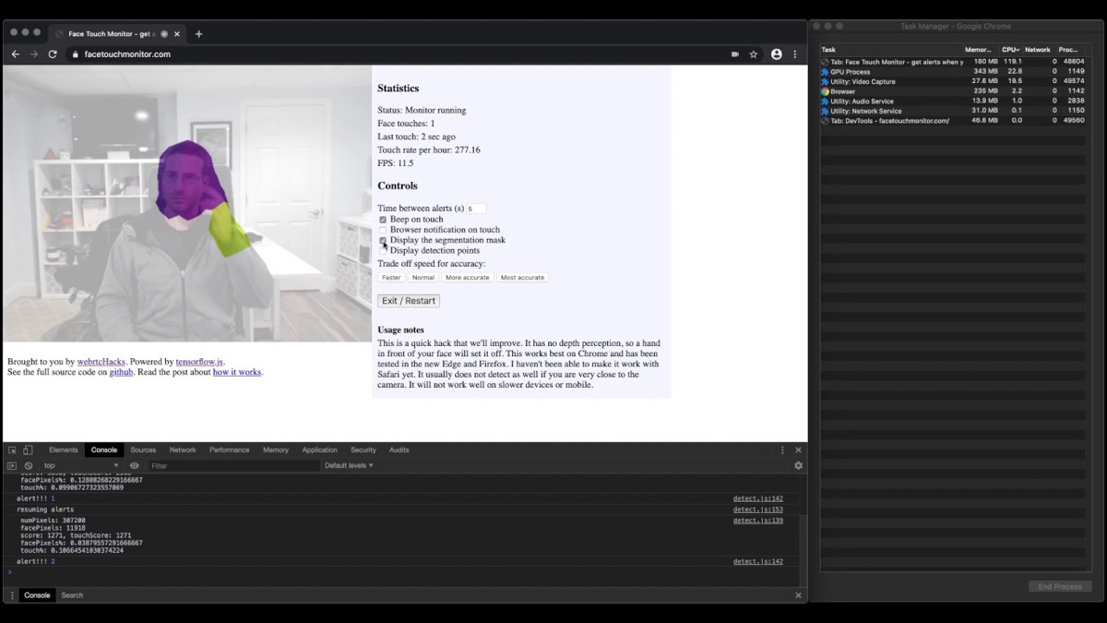The height and width of the screenshot is (623, 1107).
Task: Expand the top context selector dropdown
Action: 81,466
